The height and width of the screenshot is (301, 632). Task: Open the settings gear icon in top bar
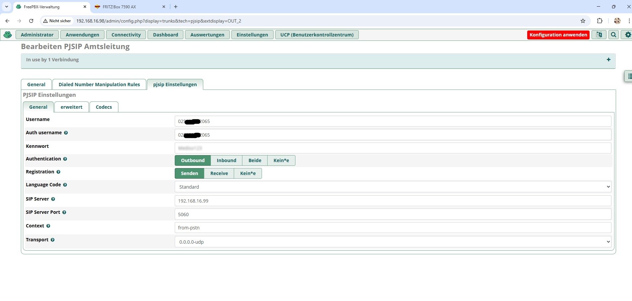(628, 35)
